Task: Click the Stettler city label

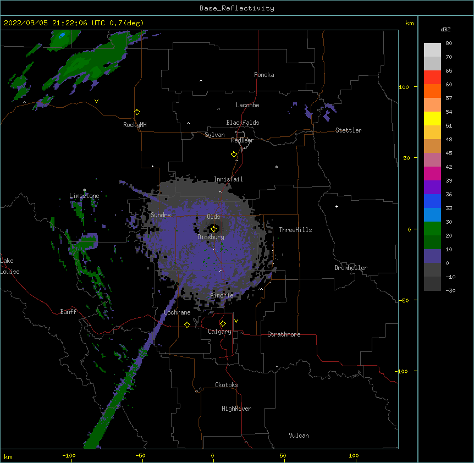Action: pyautogui.click(x=349, y=130)
